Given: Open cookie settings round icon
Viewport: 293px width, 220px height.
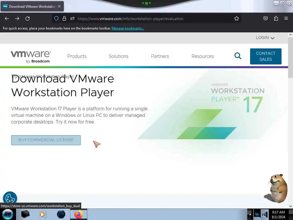Looking at the screenshot, I should coord(10,198).
